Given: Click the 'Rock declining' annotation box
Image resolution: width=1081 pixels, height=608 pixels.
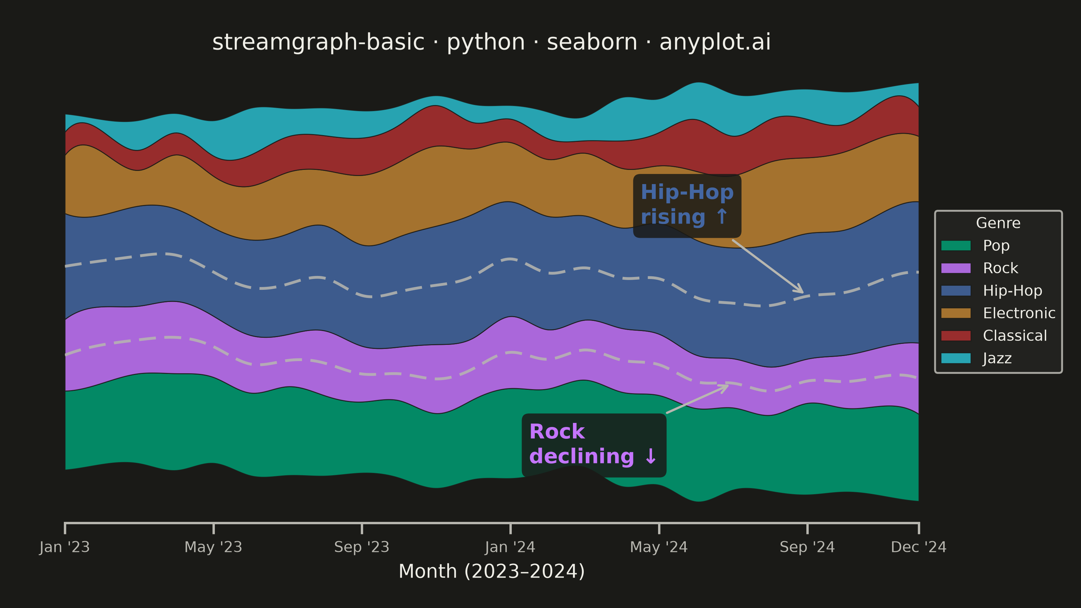Looking at the screenshot, I should (594, 445).
